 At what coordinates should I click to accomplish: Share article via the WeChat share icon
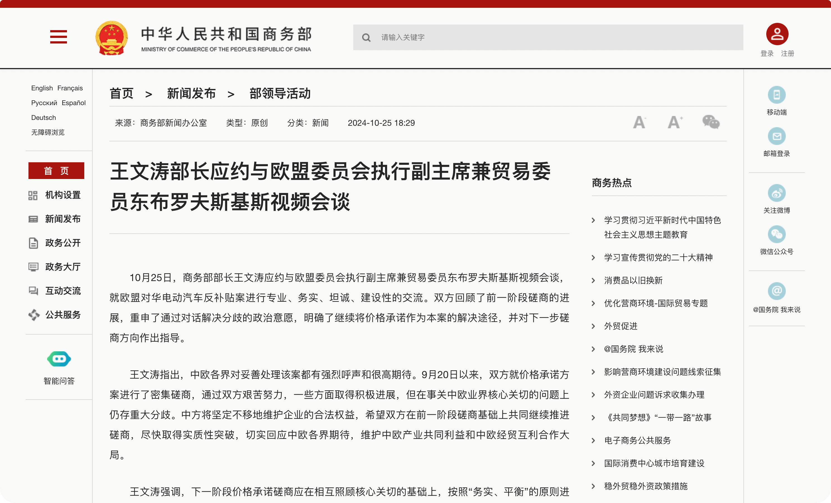(711, 122)
